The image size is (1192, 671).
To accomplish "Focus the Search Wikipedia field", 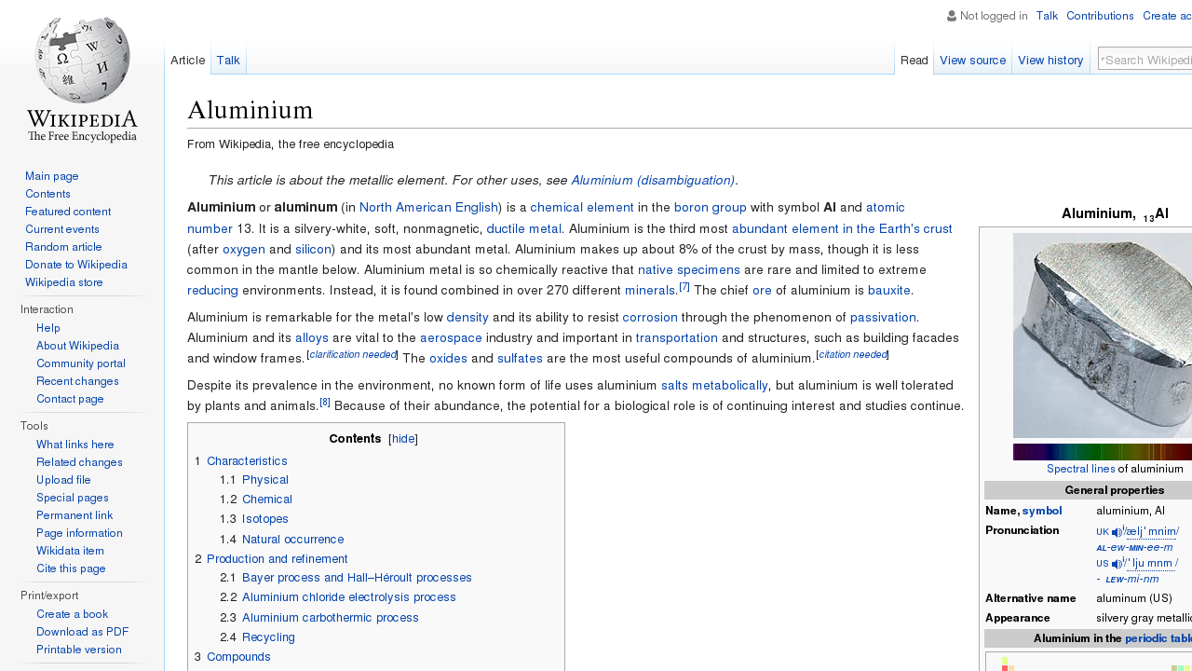I will pyautogui.click(x=1145, y=60).
